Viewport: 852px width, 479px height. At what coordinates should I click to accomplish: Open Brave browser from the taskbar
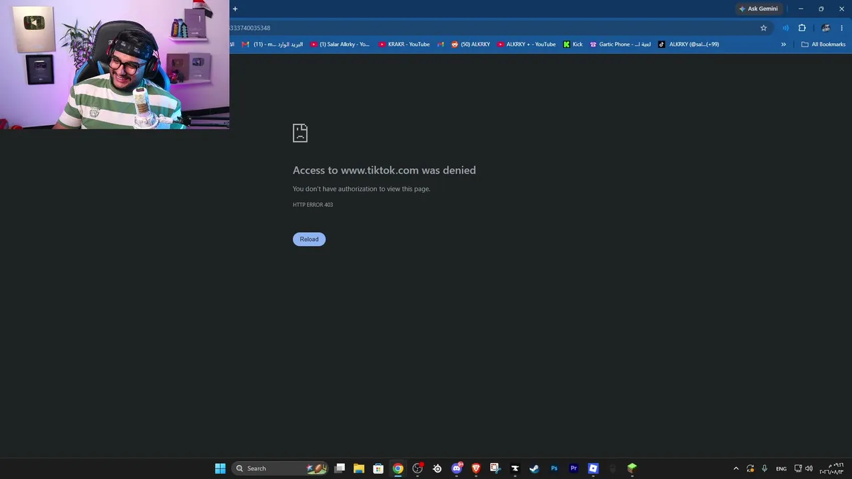[x=476, y=468]
